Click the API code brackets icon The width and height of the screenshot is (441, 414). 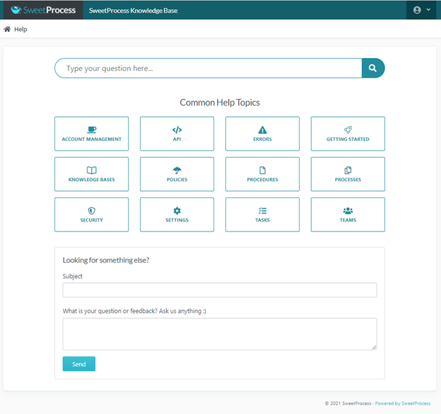point(177,130)
